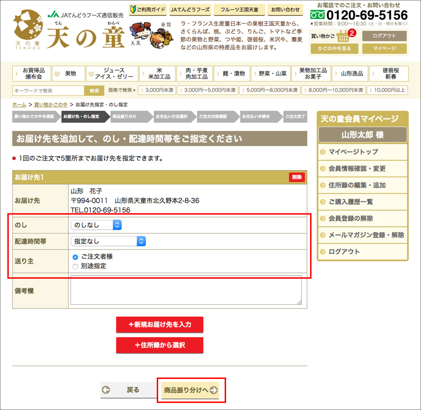Select the 別途指定 sender radio button
Screen dimensions: 421x410
tap(75, 267)
